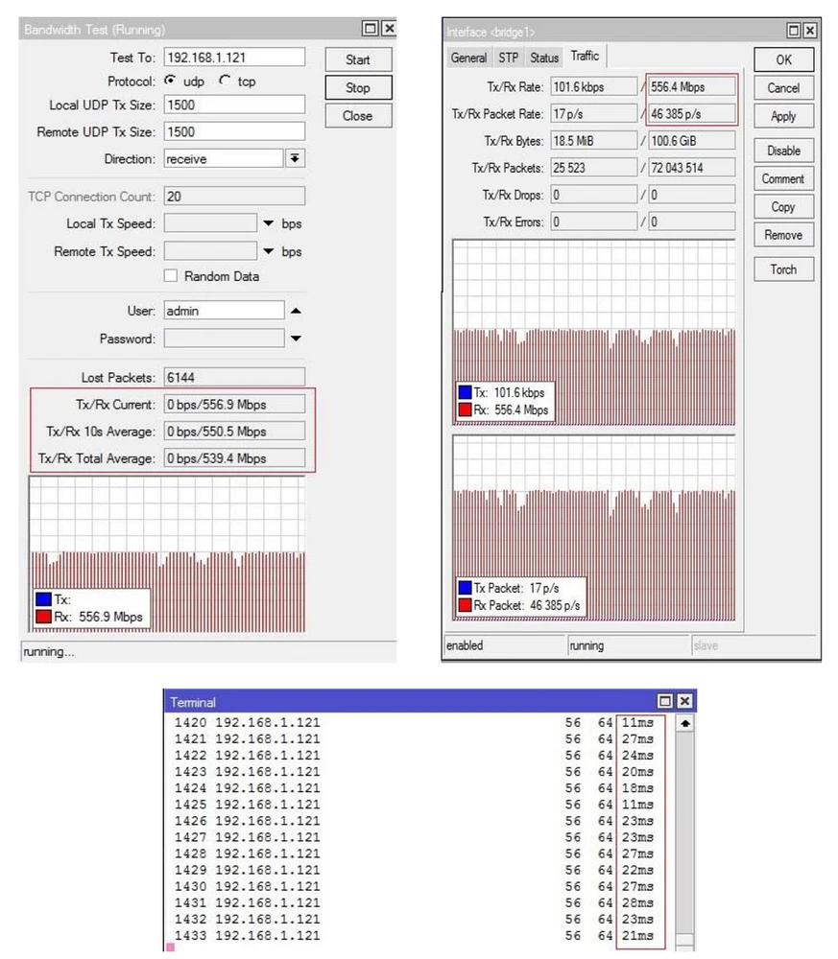Maximize the Terminal window
Image resolution: width=838 pixels, height=959 pixels.
[x=667, y=702]
